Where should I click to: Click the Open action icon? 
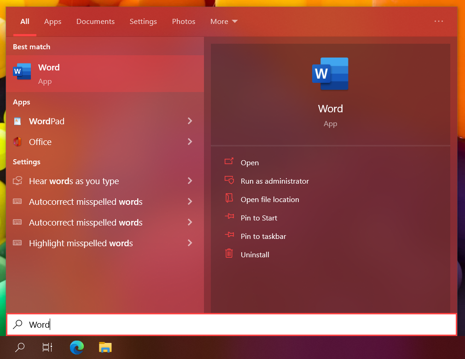point(229,161)
